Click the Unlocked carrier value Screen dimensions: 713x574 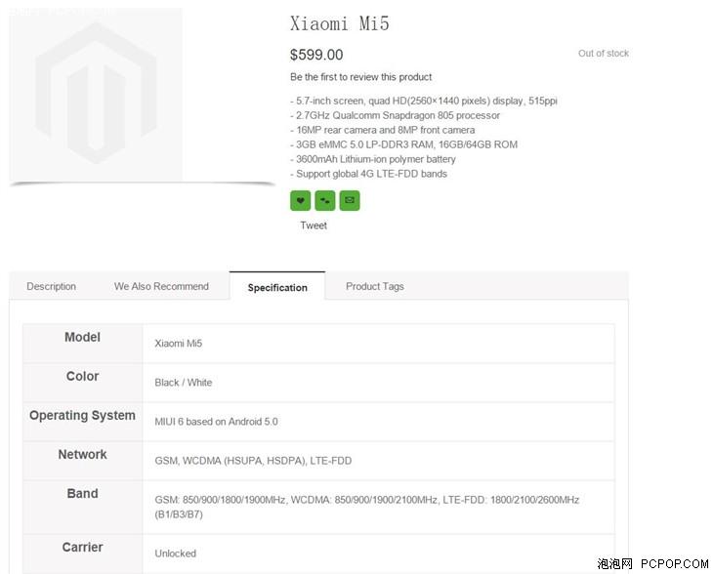click(x=175, y=553)
